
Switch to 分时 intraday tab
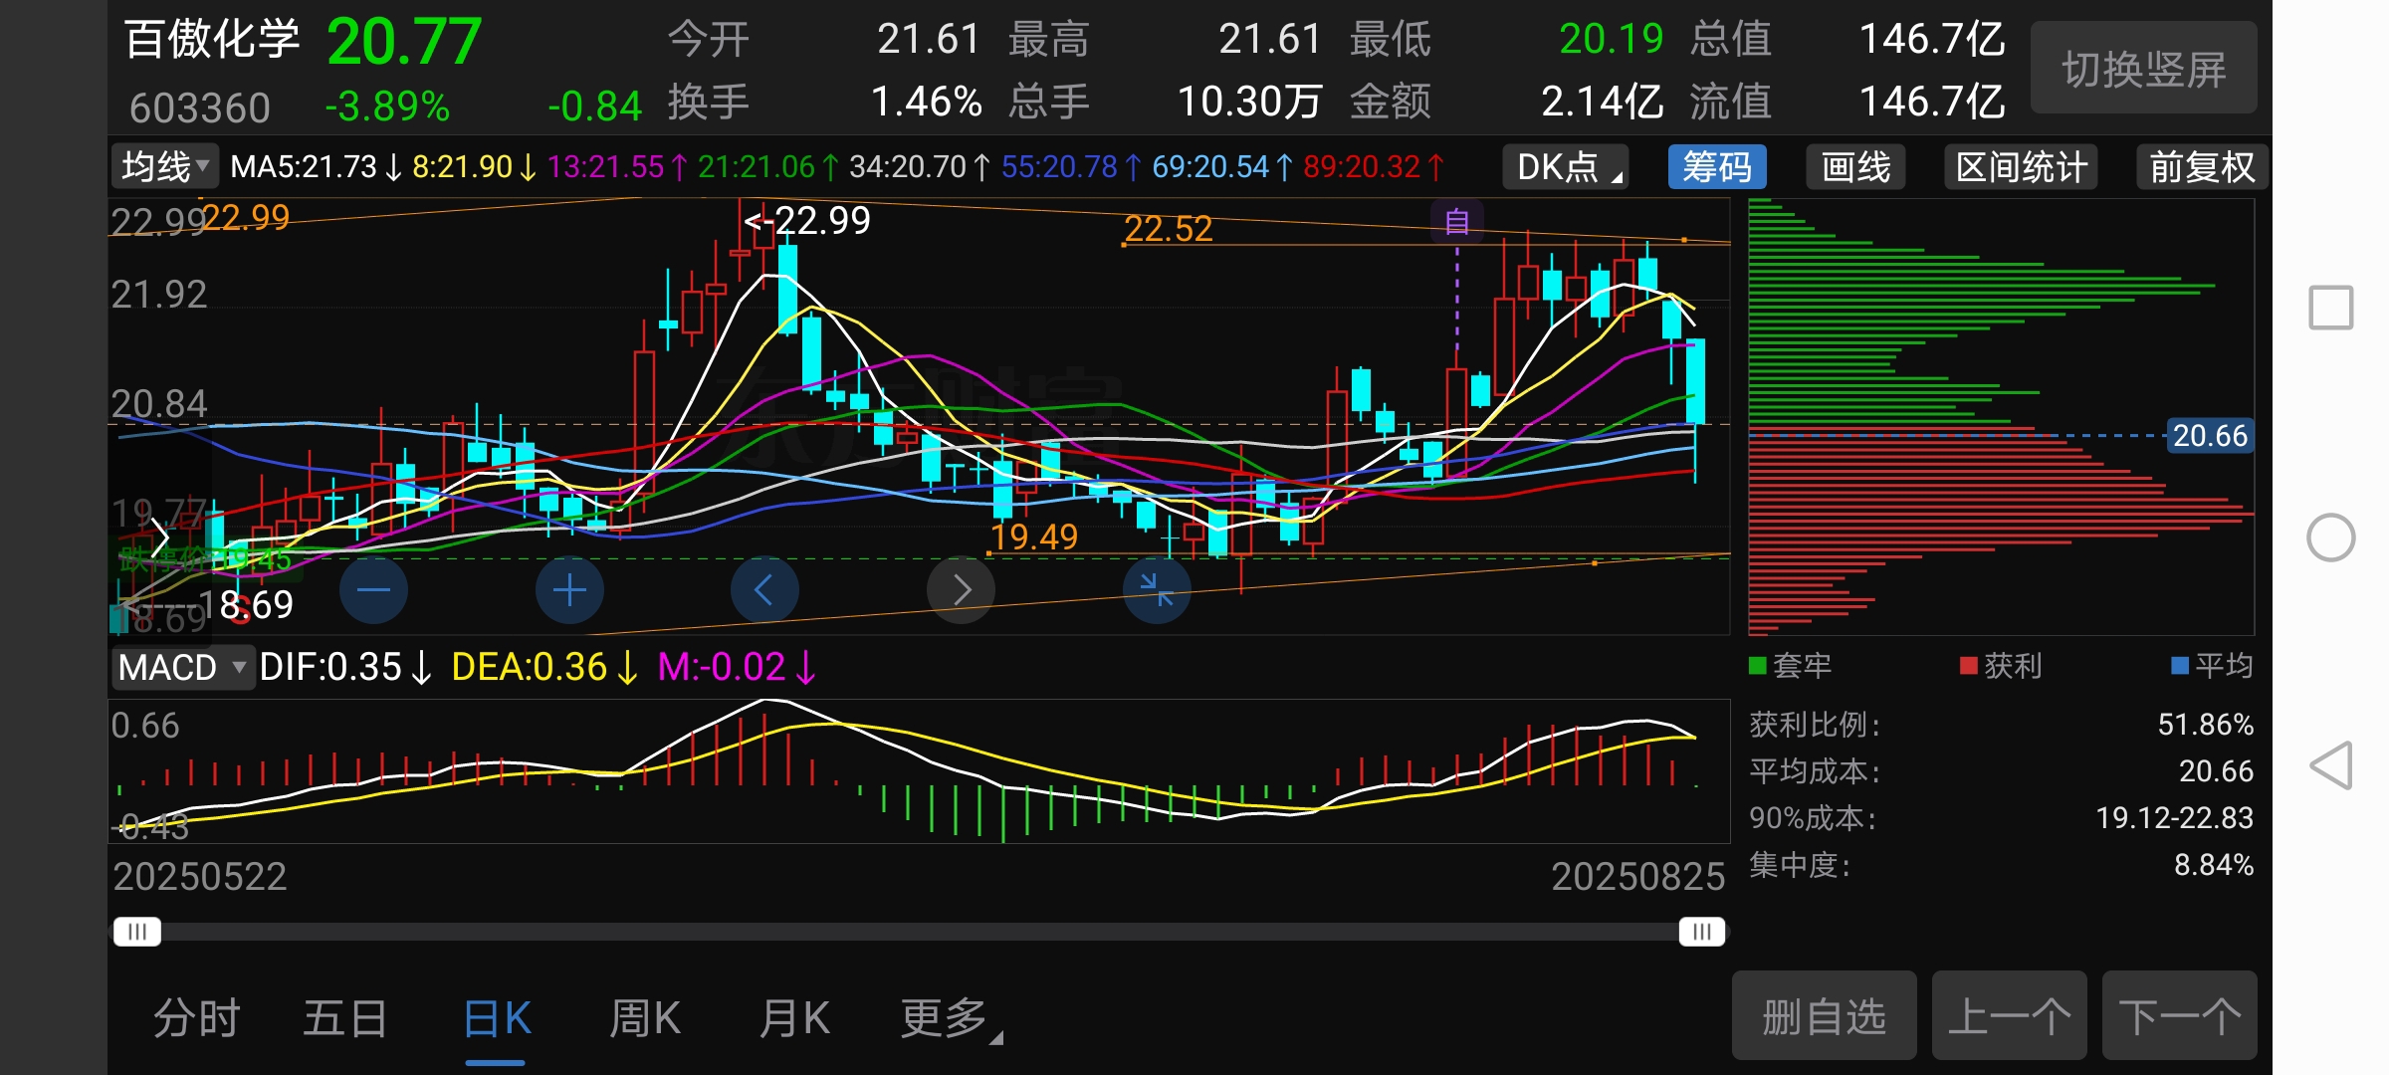[196, 1018]
